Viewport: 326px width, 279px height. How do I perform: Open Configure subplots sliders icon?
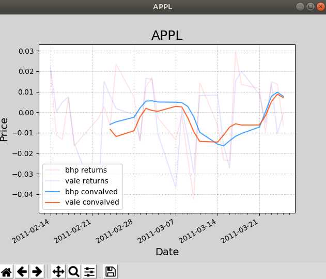pyautogui.click(x=89, y=272)
